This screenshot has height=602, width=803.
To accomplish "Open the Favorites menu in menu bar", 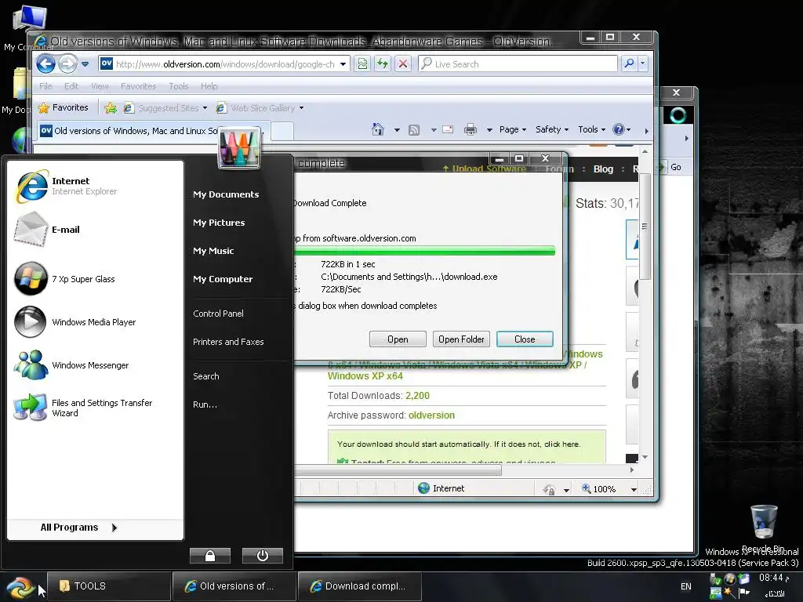I will pyautogui.click(x=138, y=86).
